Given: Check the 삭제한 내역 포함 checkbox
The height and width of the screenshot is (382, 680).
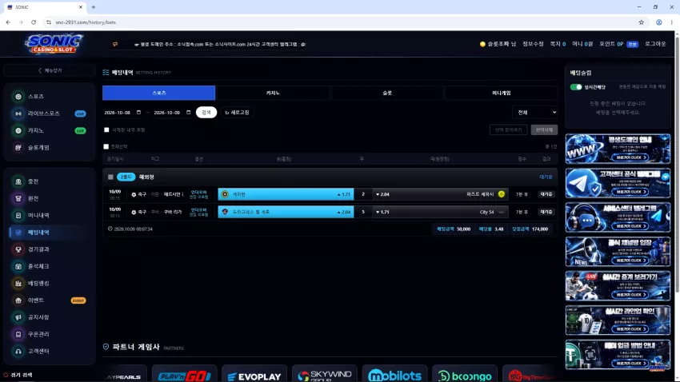Looking at the screenshot, I should [106, 129].
